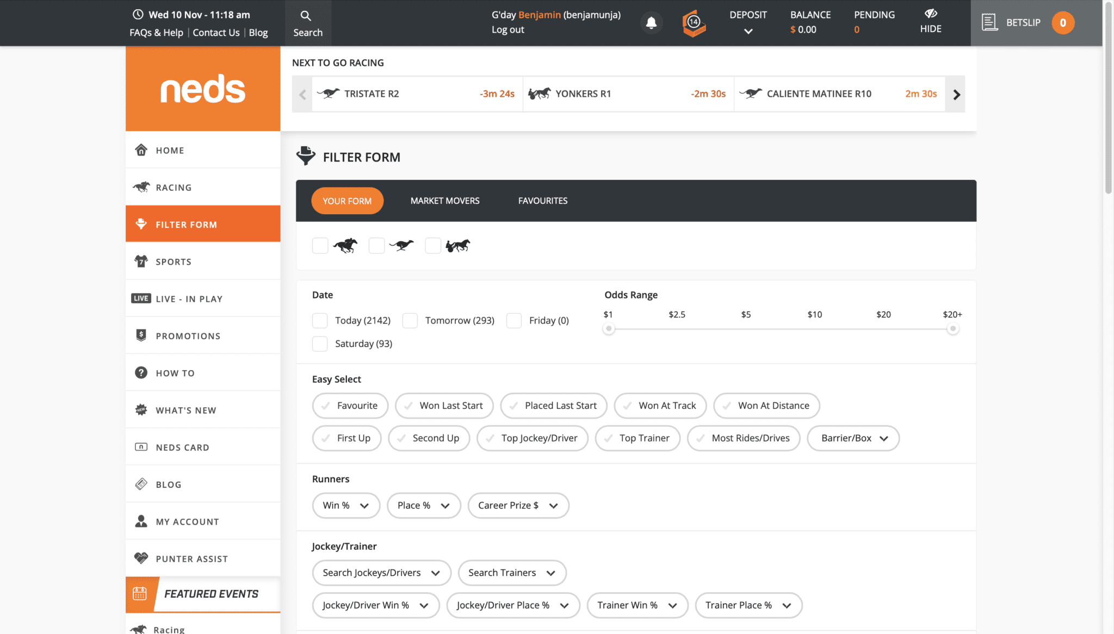Click the clock icon beside the date
Screen dimensions: 1114x634
tap(138, 14)
